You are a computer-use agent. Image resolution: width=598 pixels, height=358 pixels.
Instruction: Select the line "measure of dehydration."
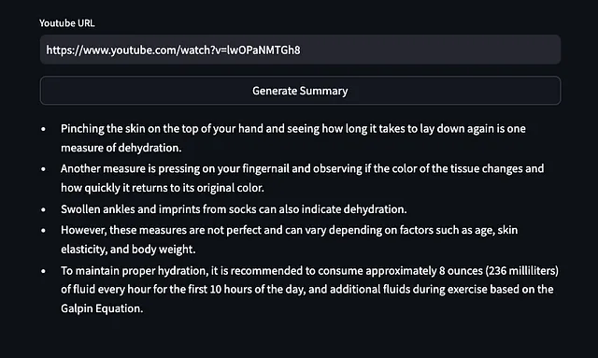121,148
